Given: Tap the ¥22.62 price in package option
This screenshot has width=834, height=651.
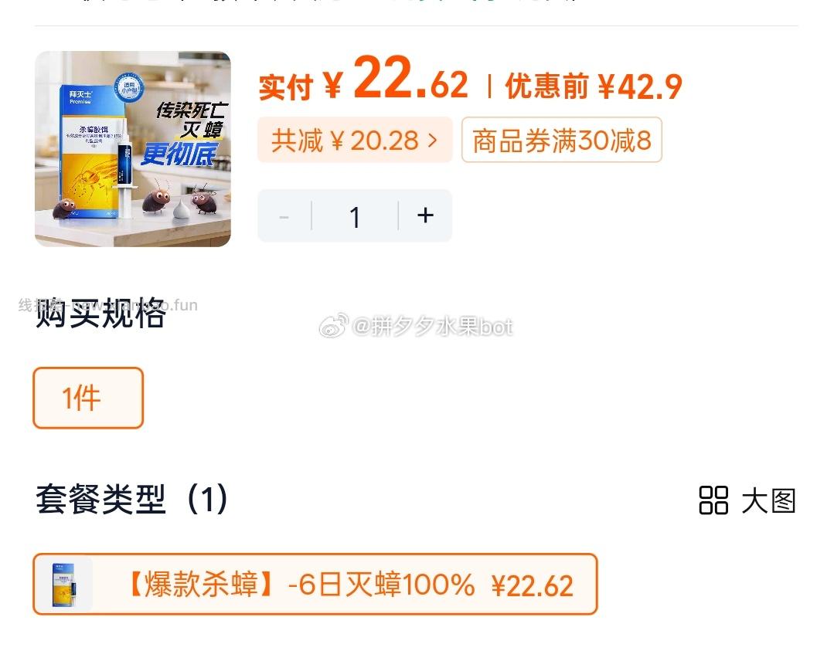Looking at the screenshot, I should point(533,585).
